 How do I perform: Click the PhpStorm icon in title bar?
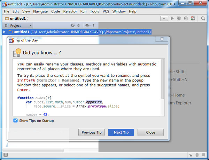[x=5, y=4]
